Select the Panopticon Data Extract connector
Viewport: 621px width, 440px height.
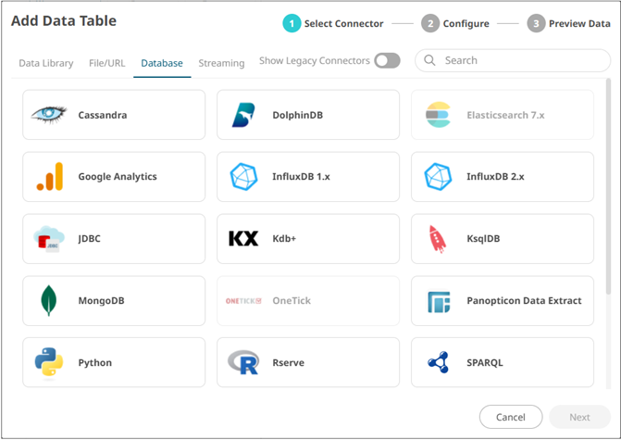coord(503,301)
